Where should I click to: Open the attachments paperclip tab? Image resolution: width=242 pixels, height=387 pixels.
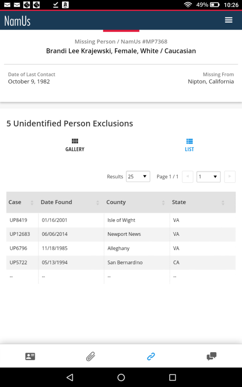pyautogui.click(x=90, y=356)
